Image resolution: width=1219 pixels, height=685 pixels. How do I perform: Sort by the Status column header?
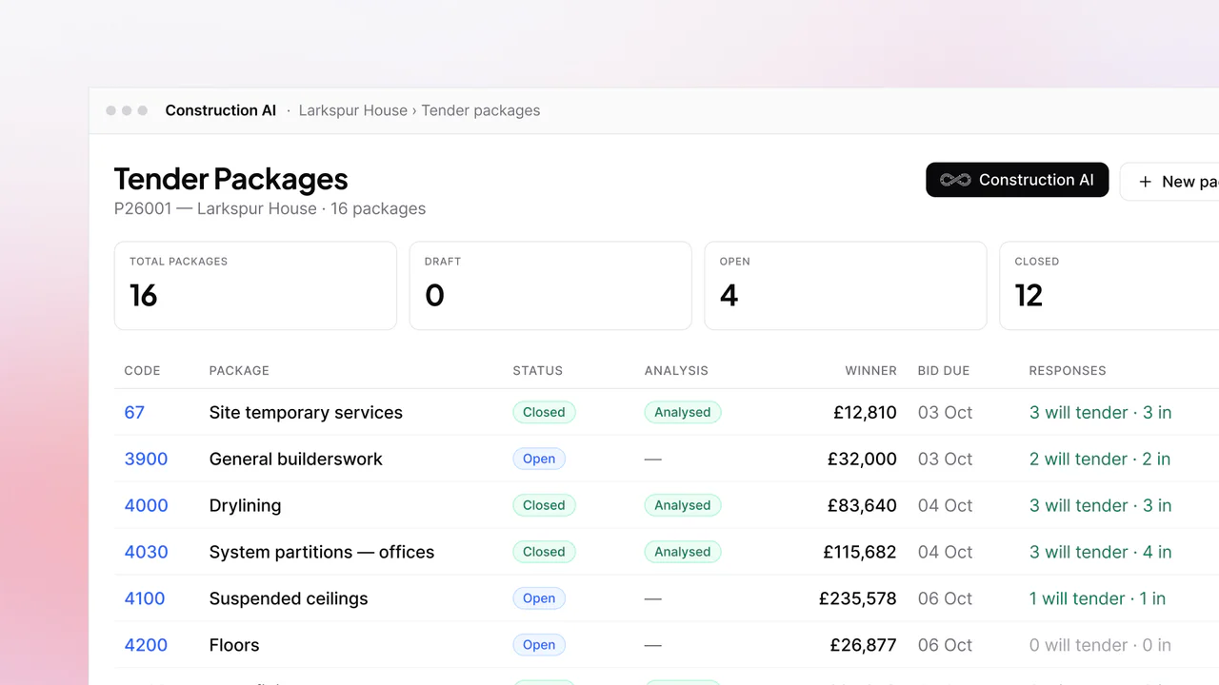click(x=538, y=370)
